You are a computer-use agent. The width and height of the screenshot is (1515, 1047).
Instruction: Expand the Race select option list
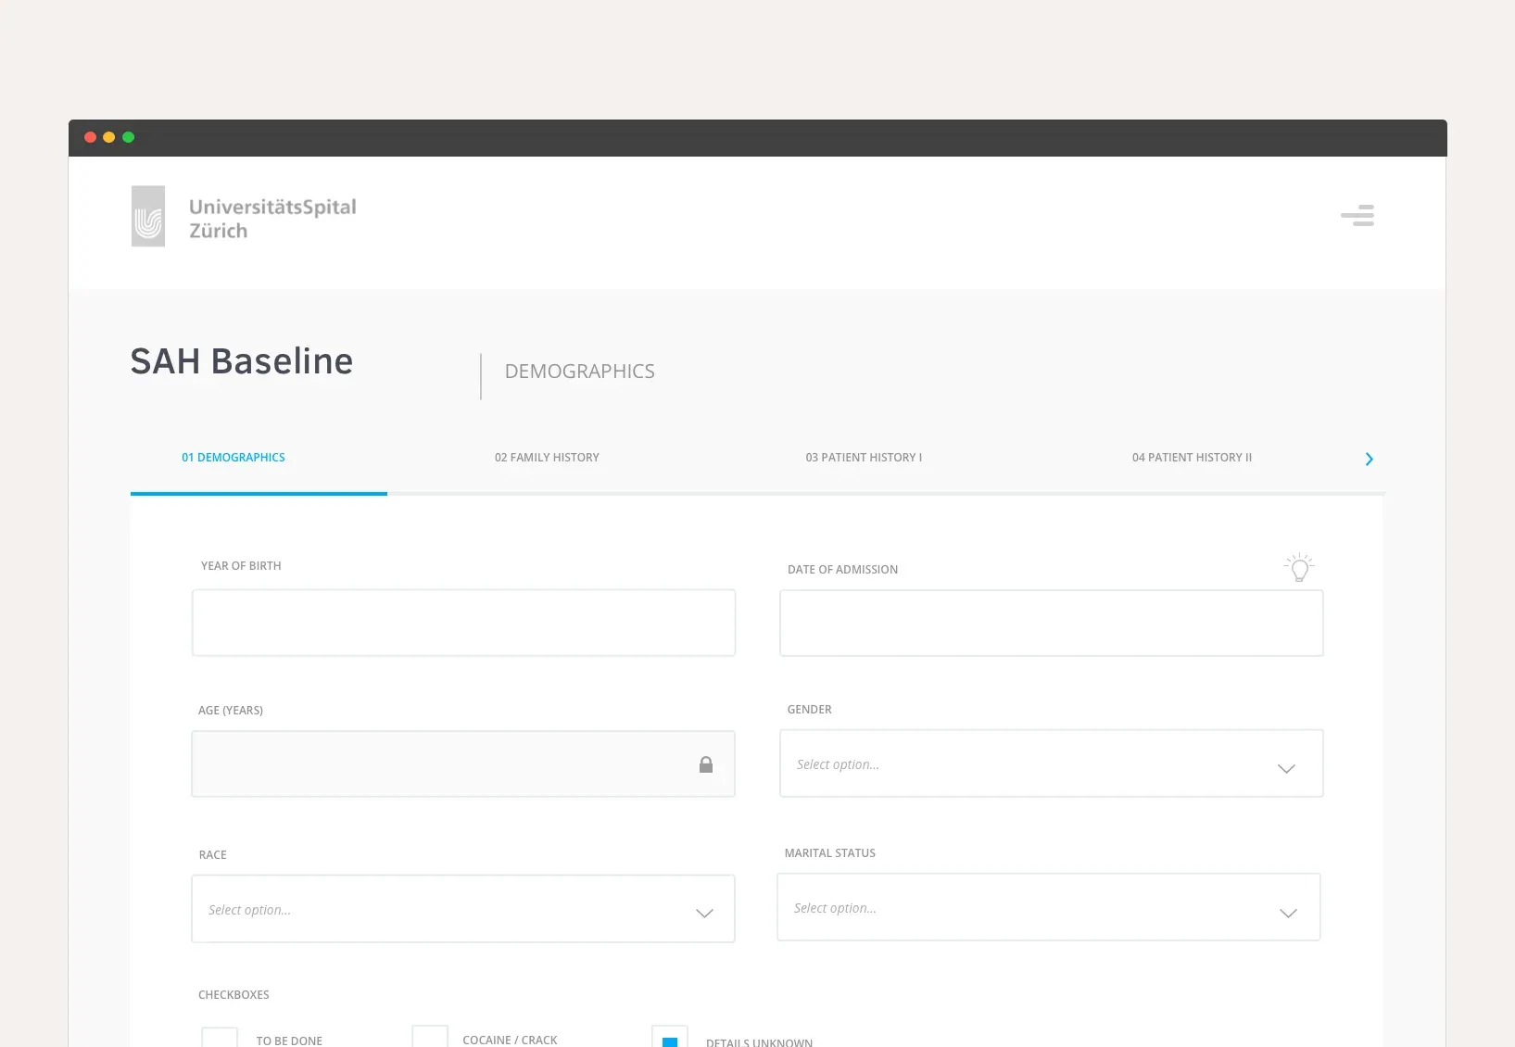463,910
